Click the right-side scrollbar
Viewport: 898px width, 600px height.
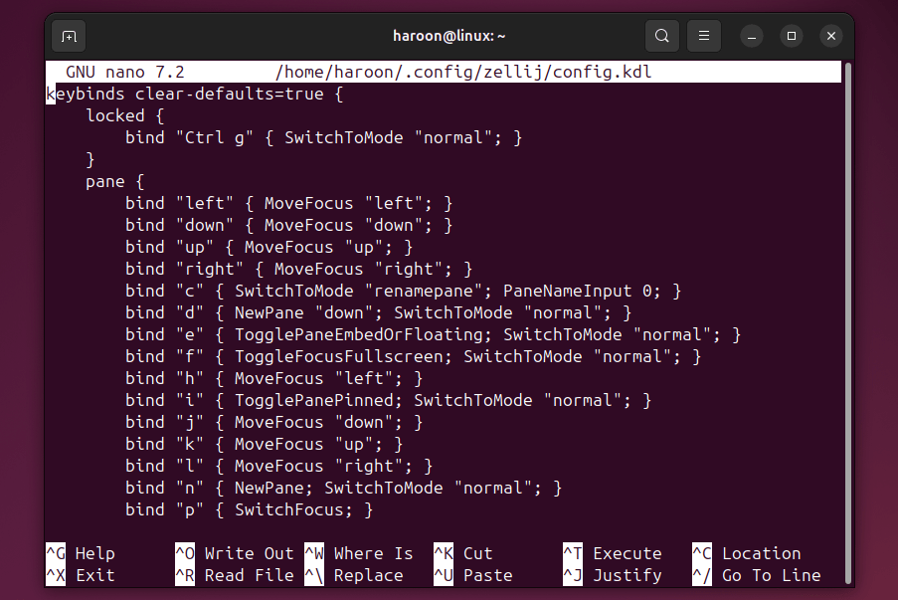coord(846,299)
